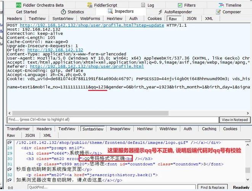Click the Cookie header line
Image resolution: width=252 pixels, height=191 pixels.
coord(128,79)
